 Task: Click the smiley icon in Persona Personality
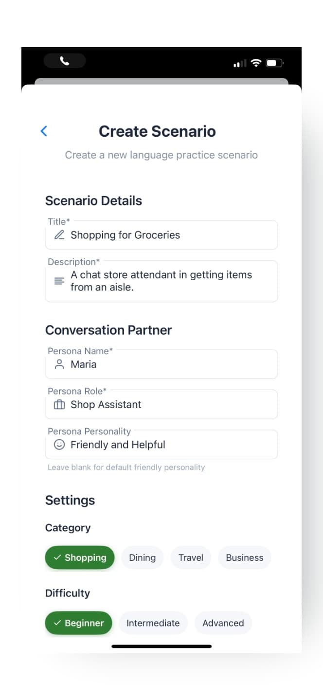(59, 445)
